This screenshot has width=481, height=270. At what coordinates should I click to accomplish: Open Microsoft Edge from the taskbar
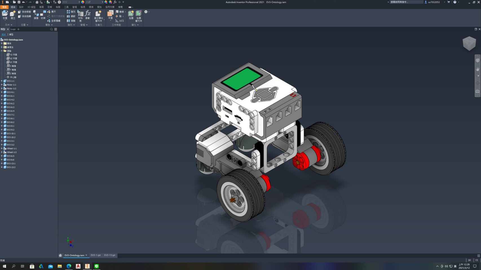click(x=69, y=266)
